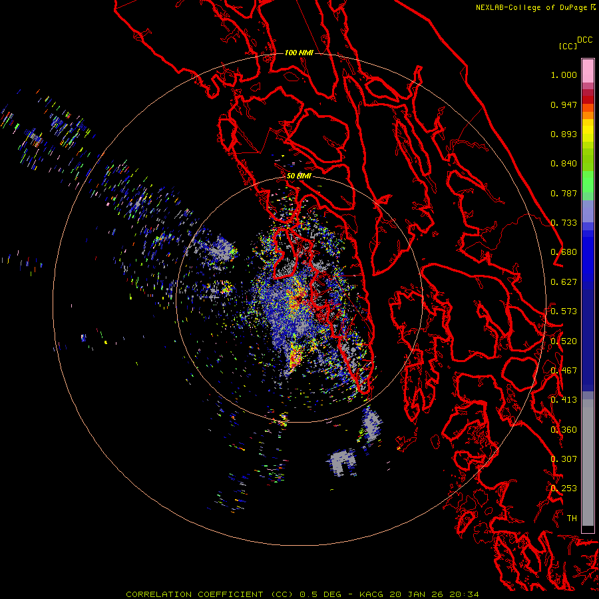Image resolution: width=599 pixels, height=599 pixels.
Task: Click the 1.000 scale value
Action: [x=564, y=75]
